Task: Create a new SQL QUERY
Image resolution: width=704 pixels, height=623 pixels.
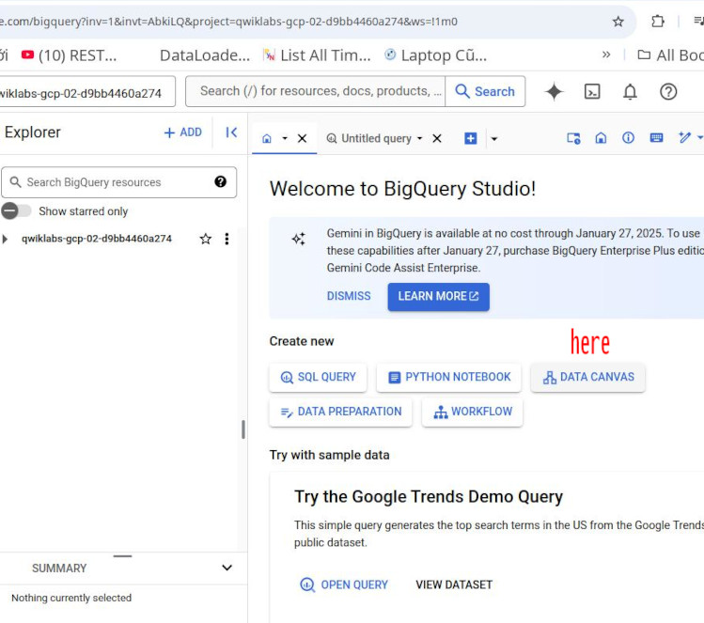Action: (x=318, y=377)
